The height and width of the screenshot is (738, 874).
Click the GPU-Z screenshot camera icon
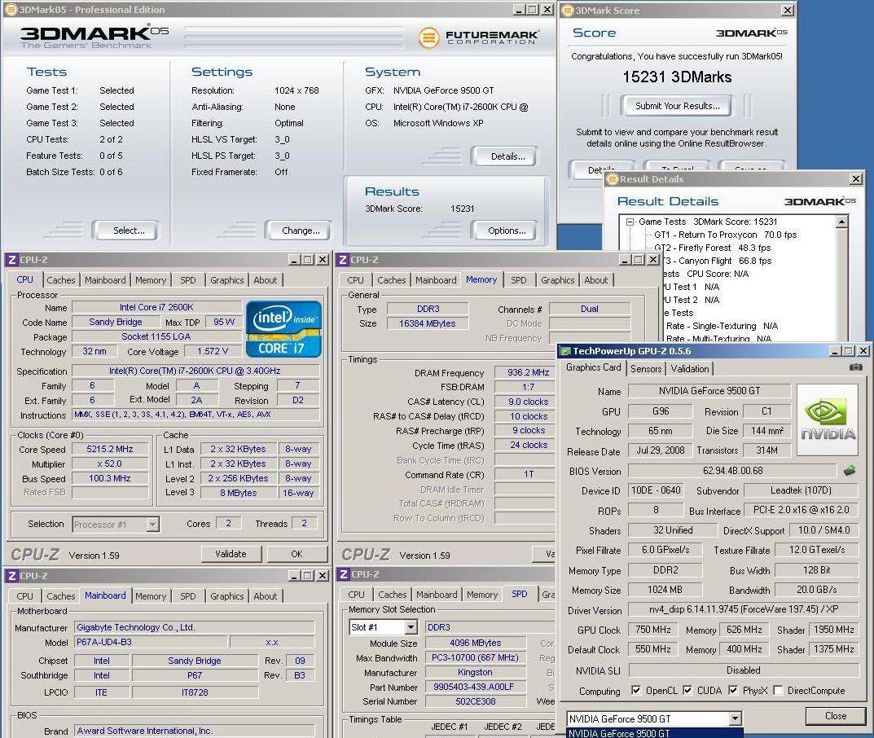tap(855, 367)
